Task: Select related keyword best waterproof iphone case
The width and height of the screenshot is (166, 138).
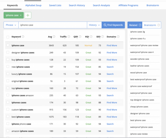Action: coord(143,80)
